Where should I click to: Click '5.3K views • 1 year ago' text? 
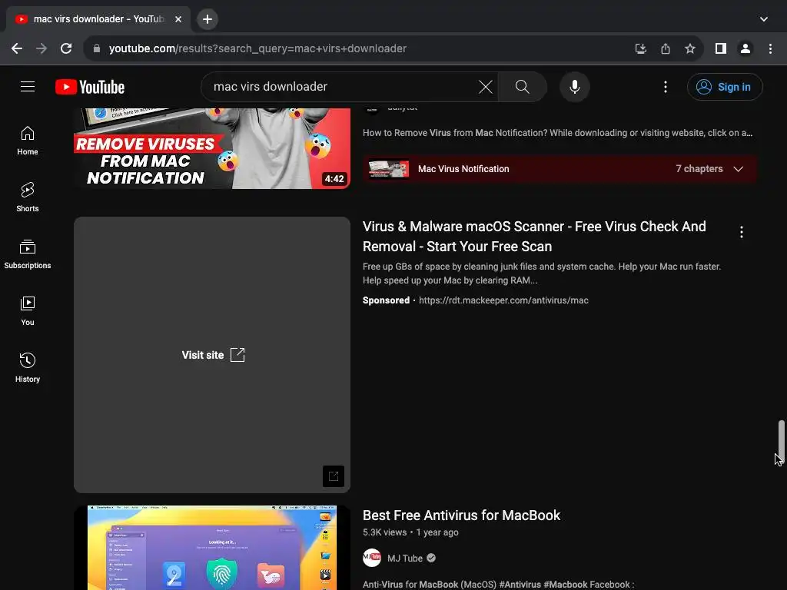[410, 532]
